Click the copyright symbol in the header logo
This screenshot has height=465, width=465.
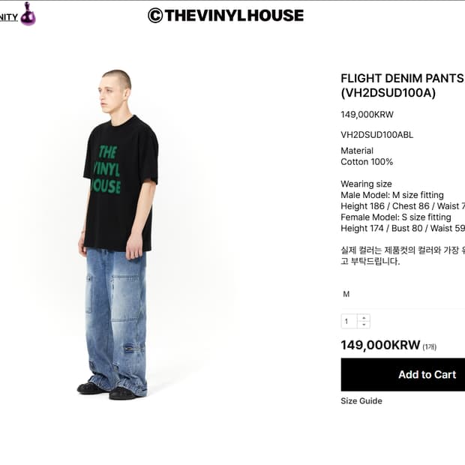[155, 16]
